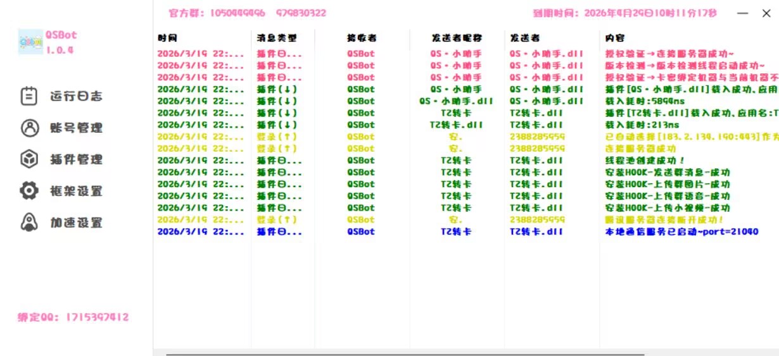This screenshot has height=356, width=779.
Task: Click 登录(↑) in the 已自动选择 row
Action: click(x=277, y=137)
